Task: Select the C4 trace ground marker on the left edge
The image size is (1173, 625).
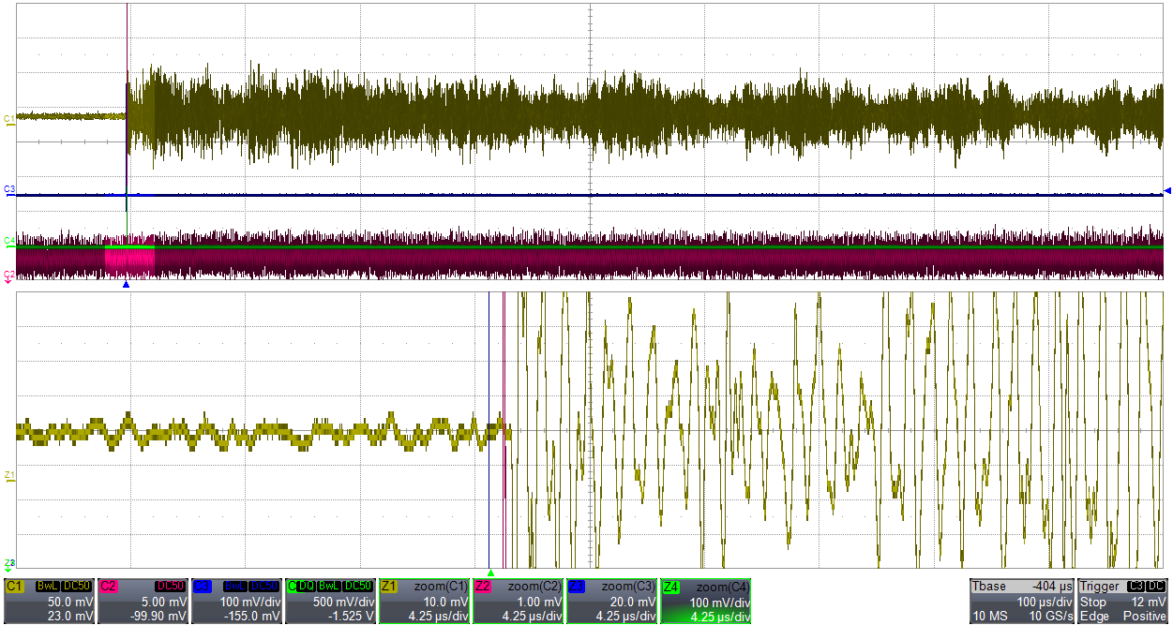Action: coord(9,241)
